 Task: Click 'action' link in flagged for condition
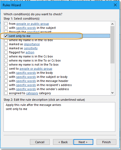point(30,53)
